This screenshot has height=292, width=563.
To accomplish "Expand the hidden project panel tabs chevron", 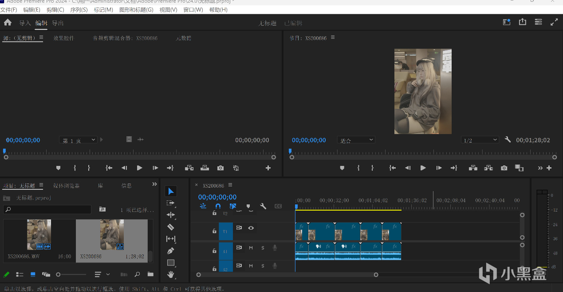I will [x=154, y=184].
